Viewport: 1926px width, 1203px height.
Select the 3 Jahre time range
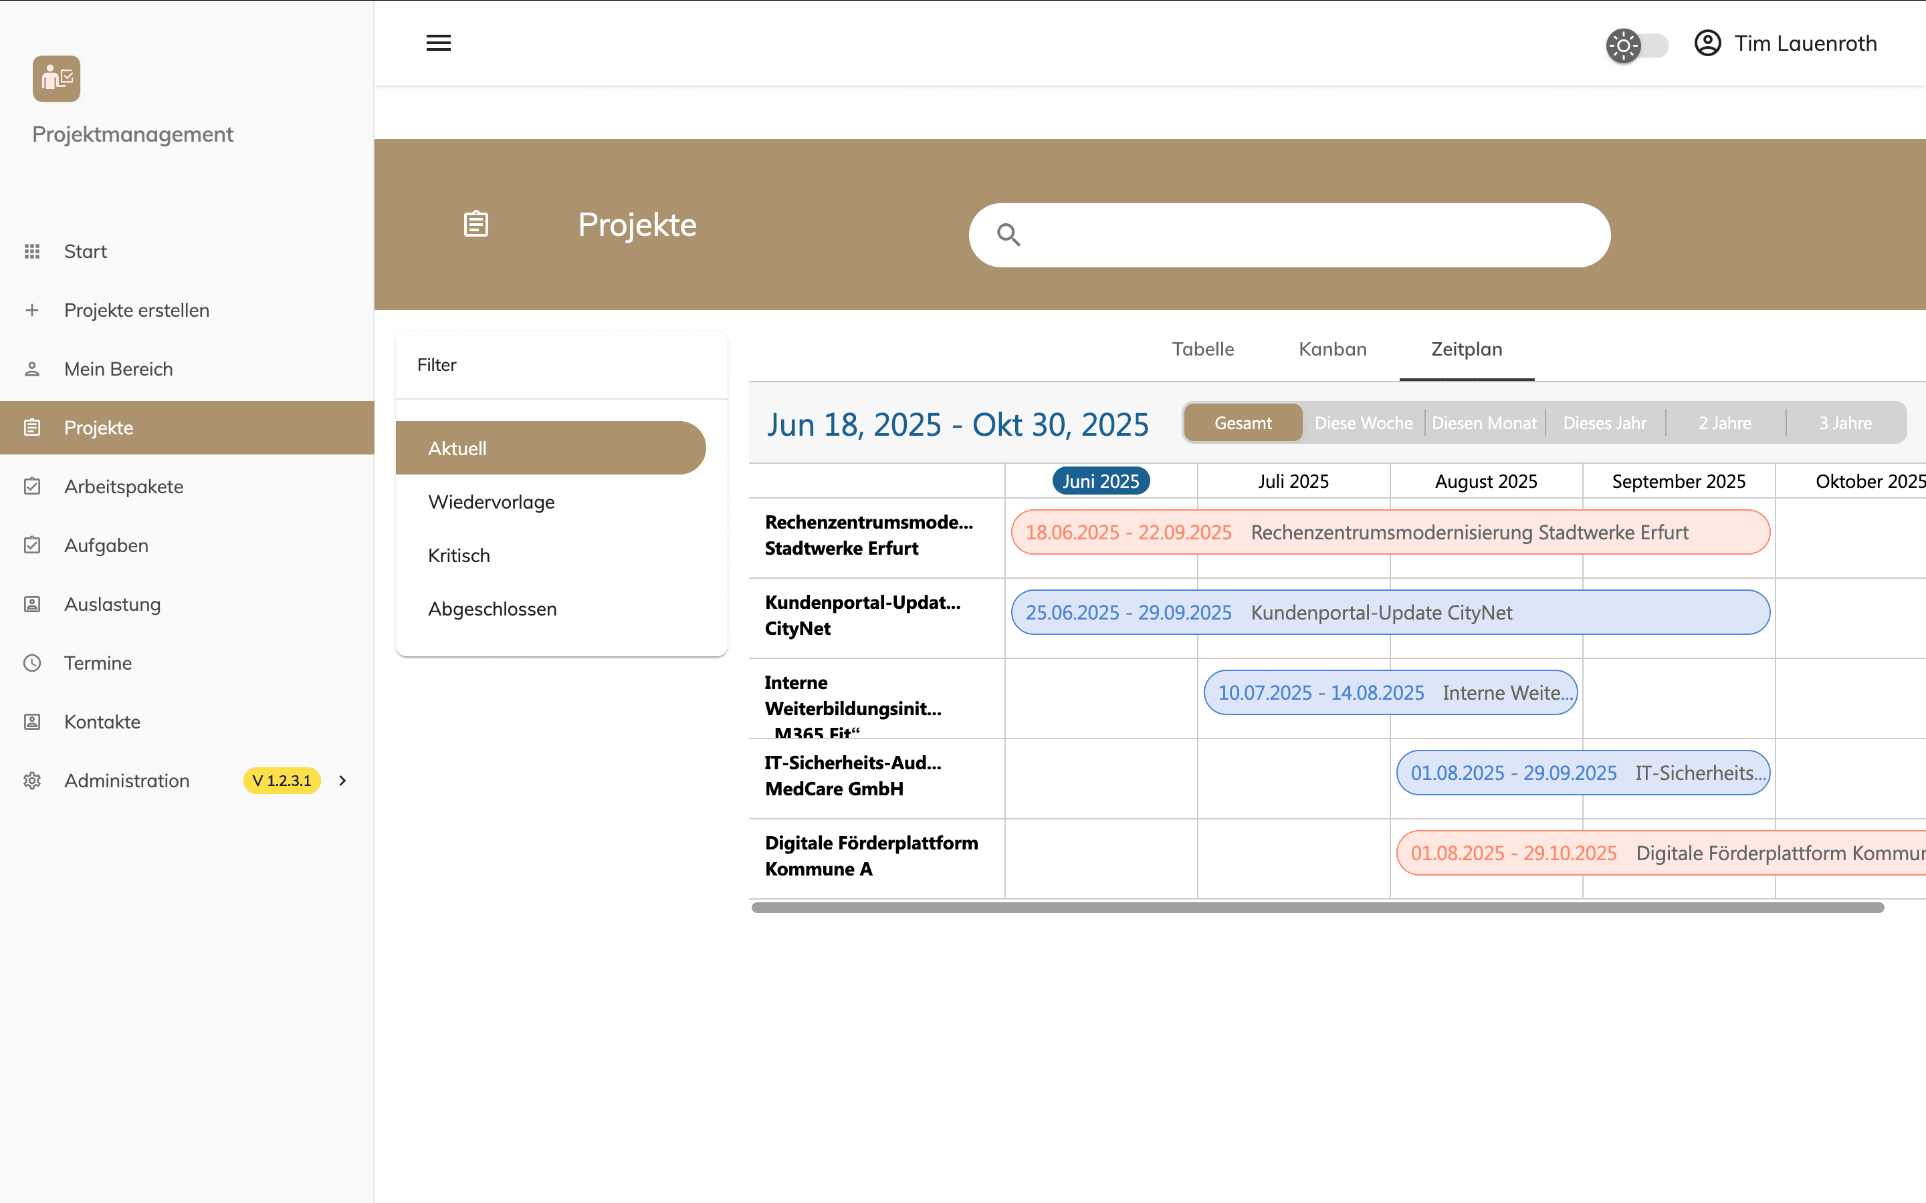pos(1846,422)
